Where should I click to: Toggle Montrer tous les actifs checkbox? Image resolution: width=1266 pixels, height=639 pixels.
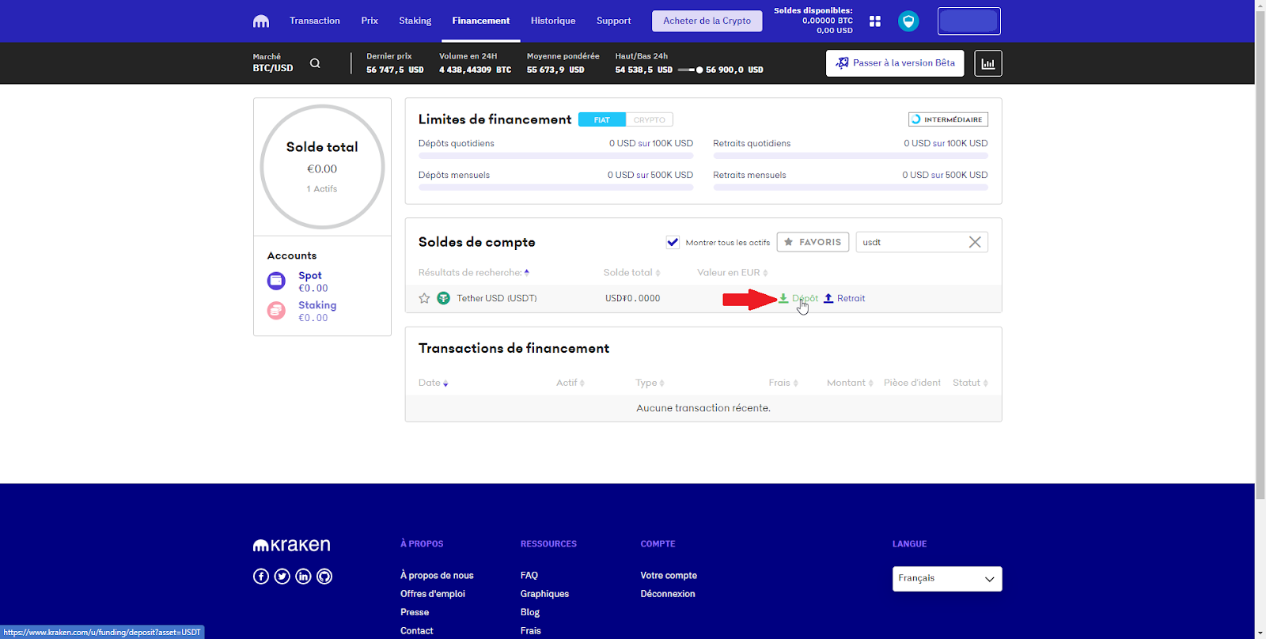tap(673, 242)
